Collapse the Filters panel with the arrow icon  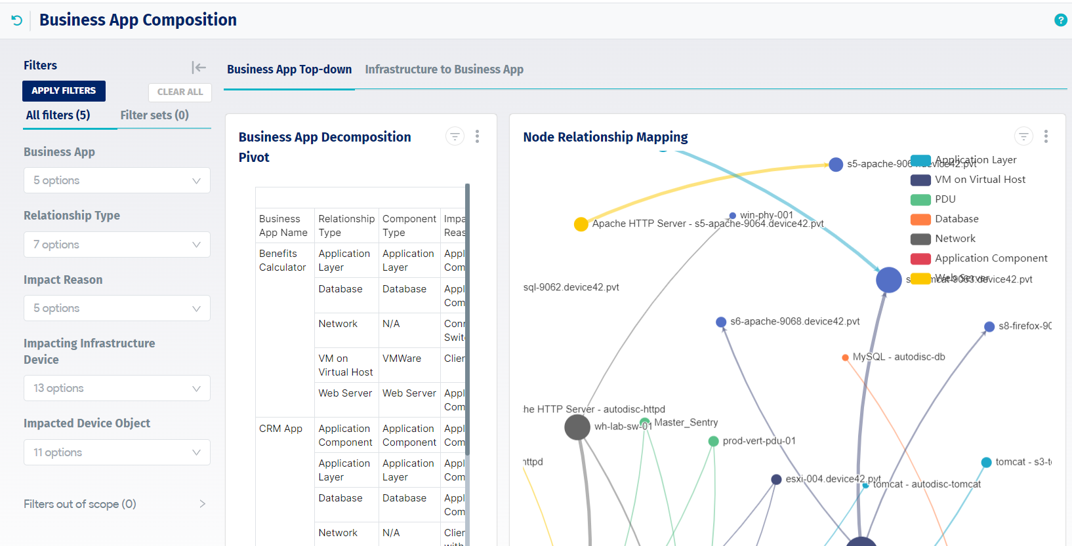click(x=199, y=67)
